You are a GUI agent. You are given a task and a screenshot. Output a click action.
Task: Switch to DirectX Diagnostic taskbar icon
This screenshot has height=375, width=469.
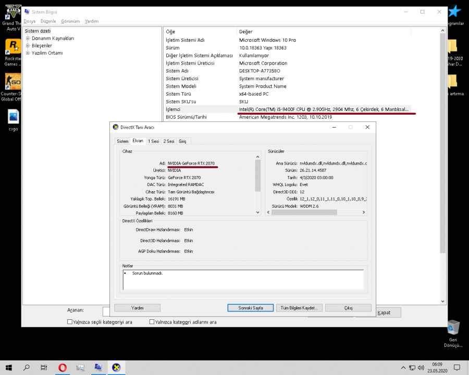click(x=116, y=368)
